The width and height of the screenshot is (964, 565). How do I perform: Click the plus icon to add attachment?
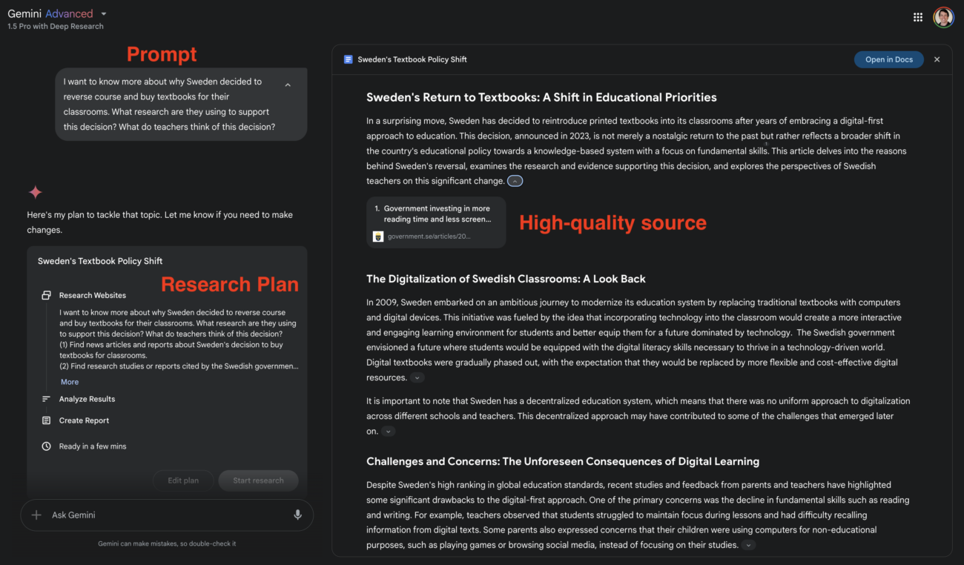36,515
